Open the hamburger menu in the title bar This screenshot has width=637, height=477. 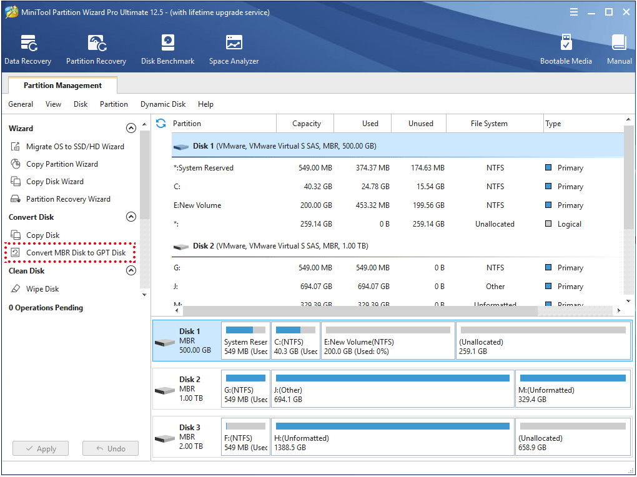[x=574, y=12]
